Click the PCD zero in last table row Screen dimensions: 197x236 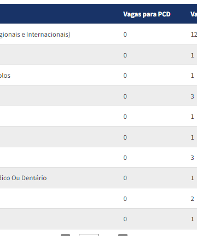tap(125, 219)
